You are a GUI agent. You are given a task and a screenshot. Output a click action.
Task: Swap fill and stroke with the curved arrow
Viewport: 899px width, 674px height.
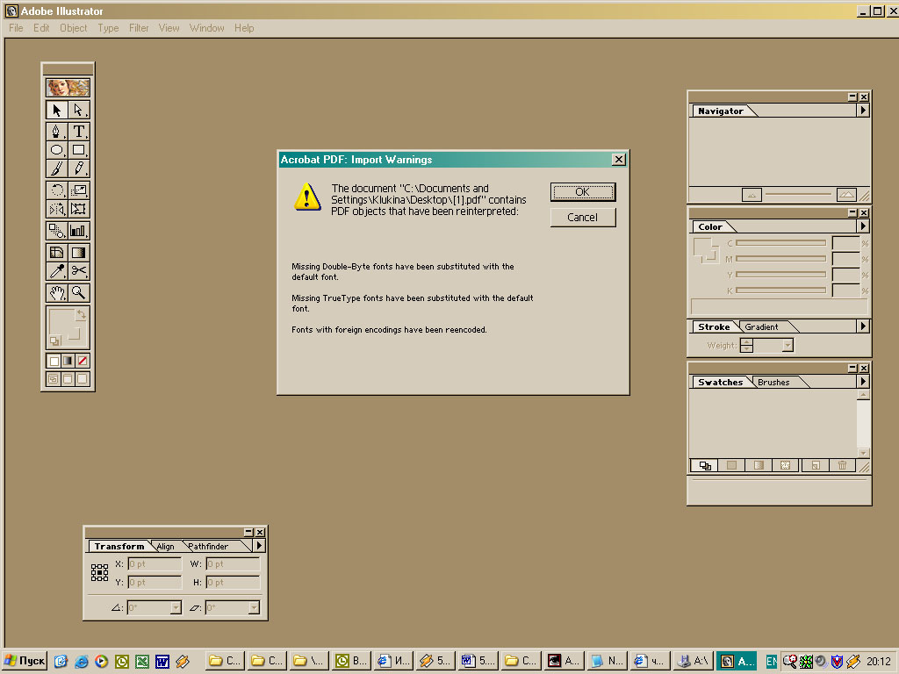point(82,314)
